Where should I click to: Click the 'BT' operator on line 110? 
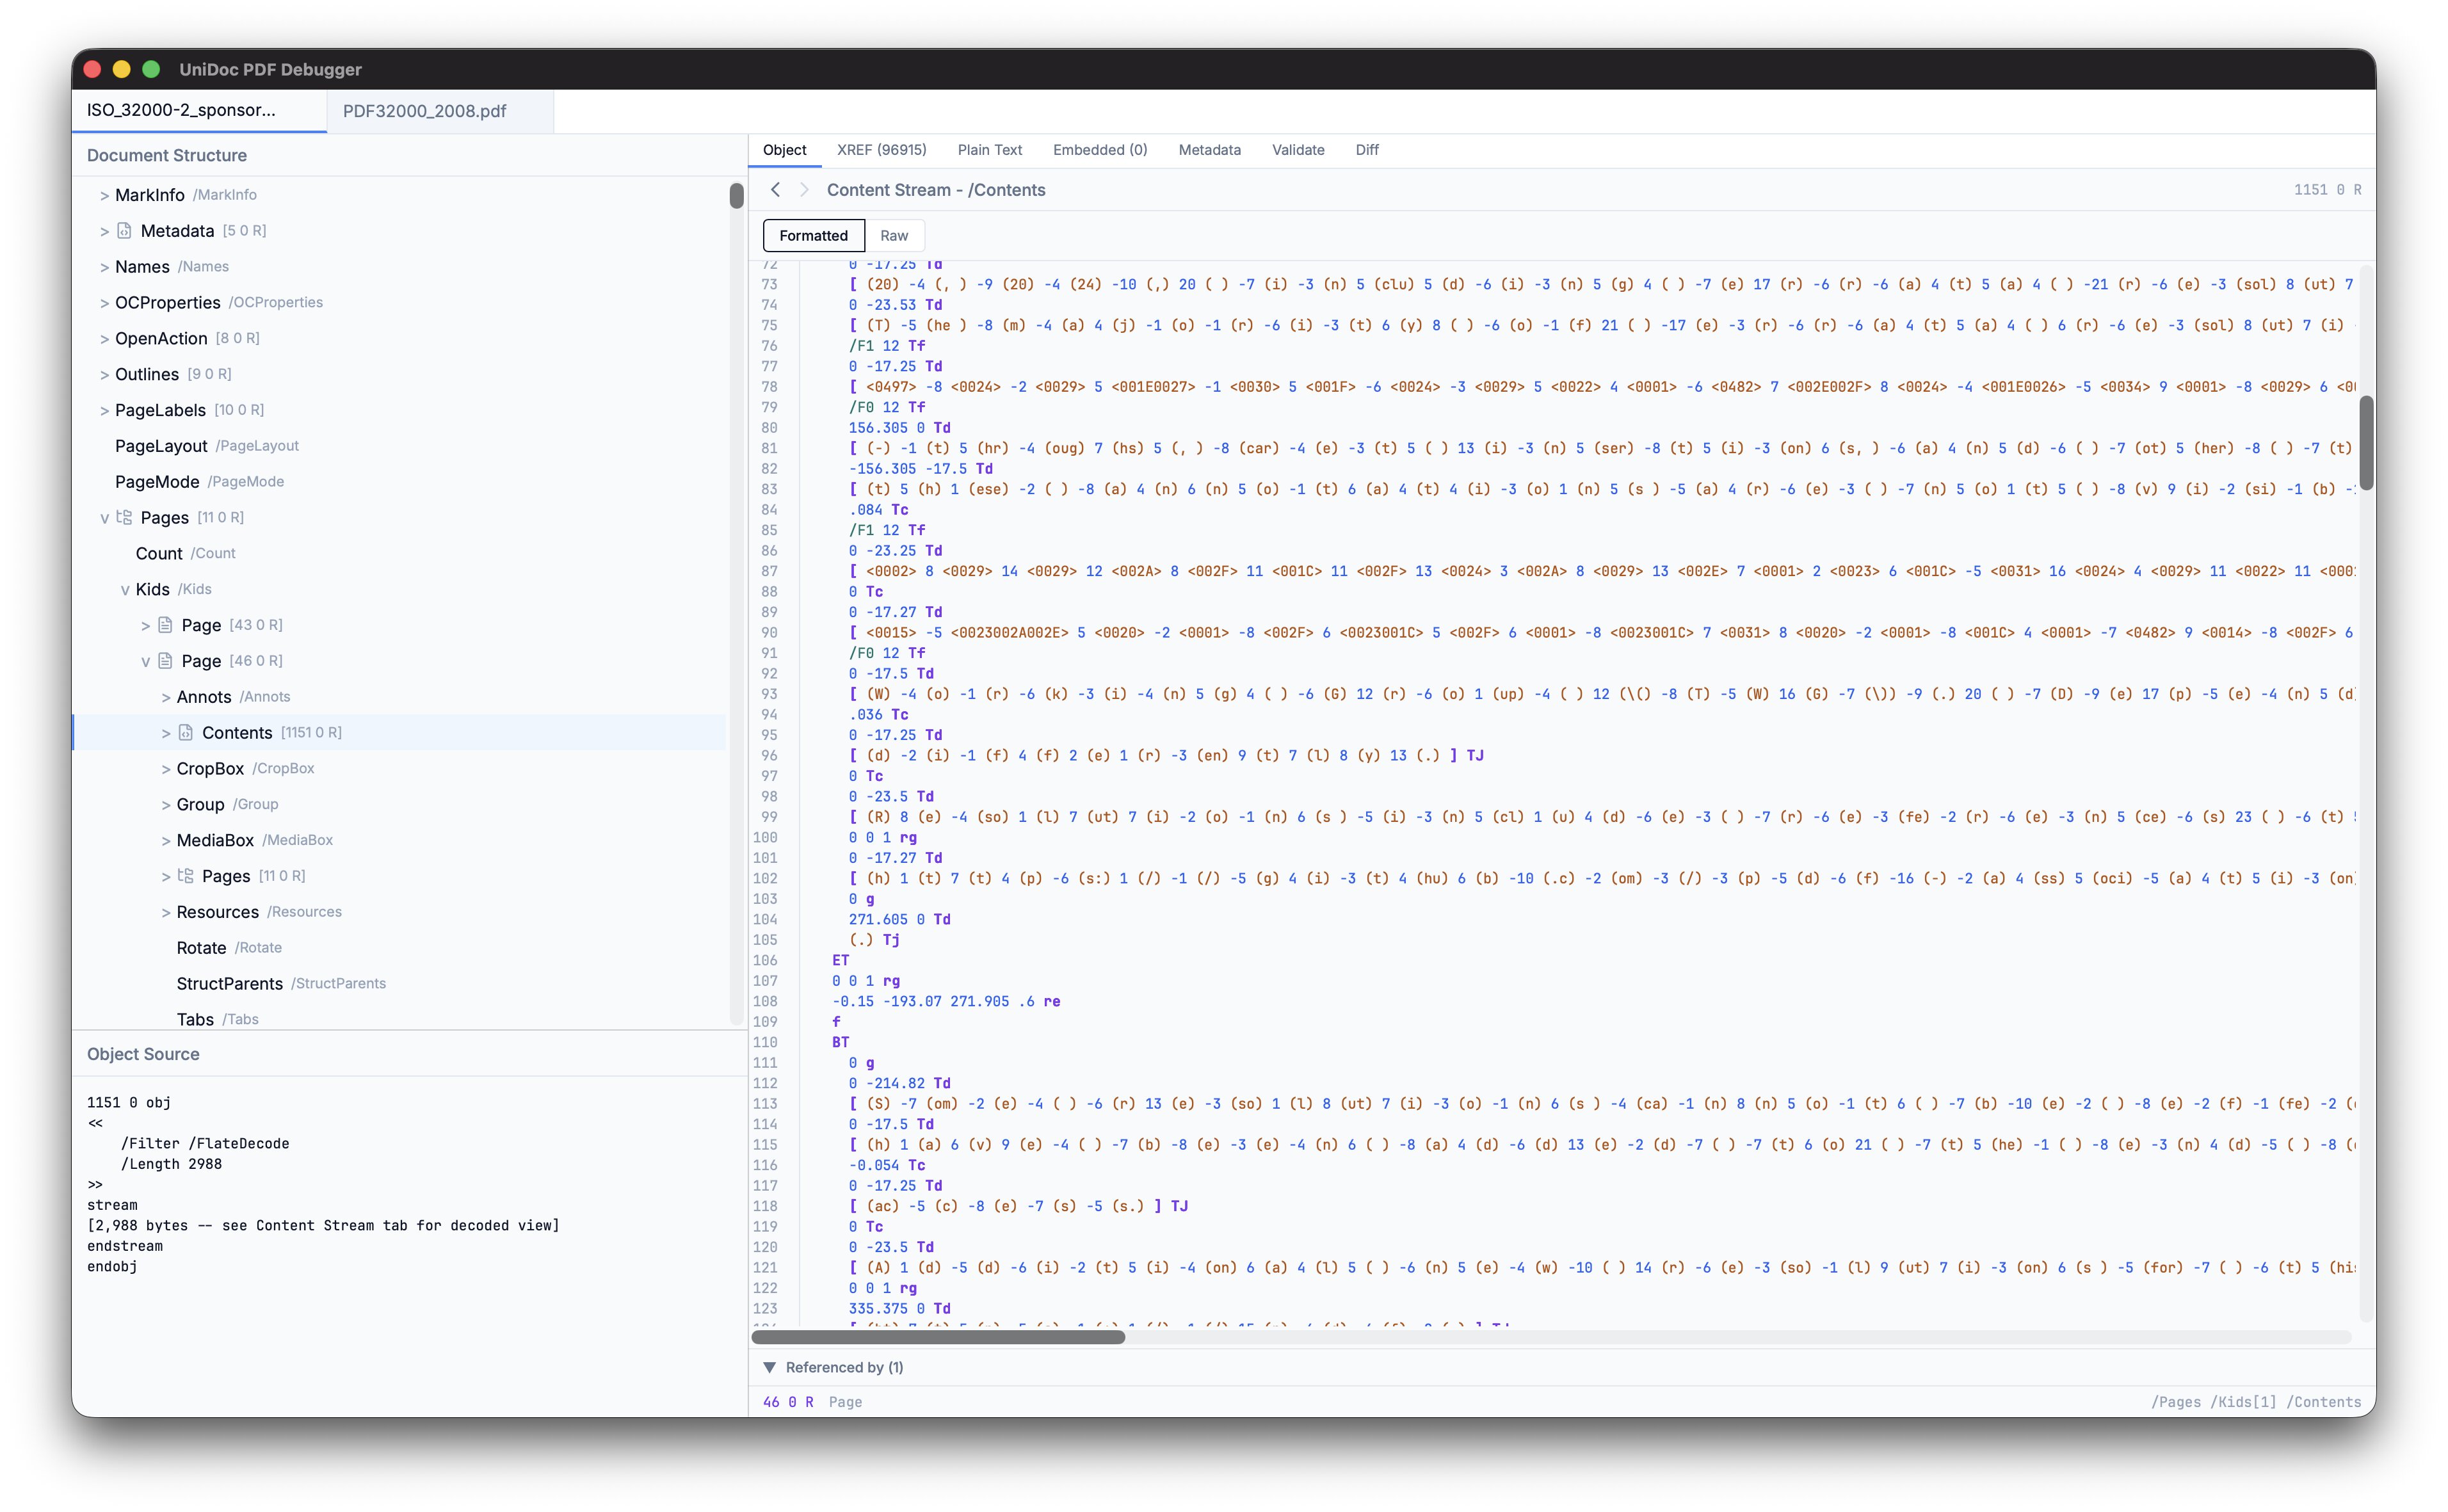[x=840, y=1042]
